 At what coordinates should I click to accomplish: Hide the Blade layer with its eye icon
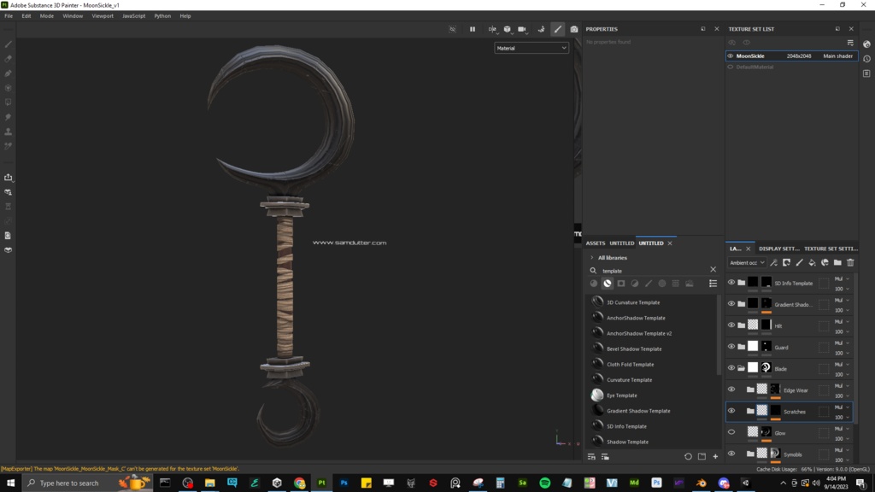pos(731,368)
